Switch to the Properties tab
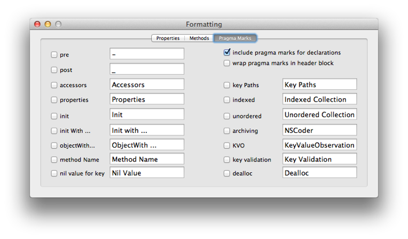Image resolution: width=408 pixels, height=239 pixels. pos(168,38)
